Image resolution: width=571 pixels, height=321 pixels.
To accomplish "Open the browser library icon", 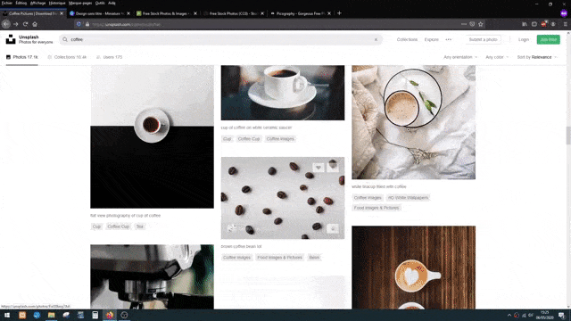I will tap(525, 24).
